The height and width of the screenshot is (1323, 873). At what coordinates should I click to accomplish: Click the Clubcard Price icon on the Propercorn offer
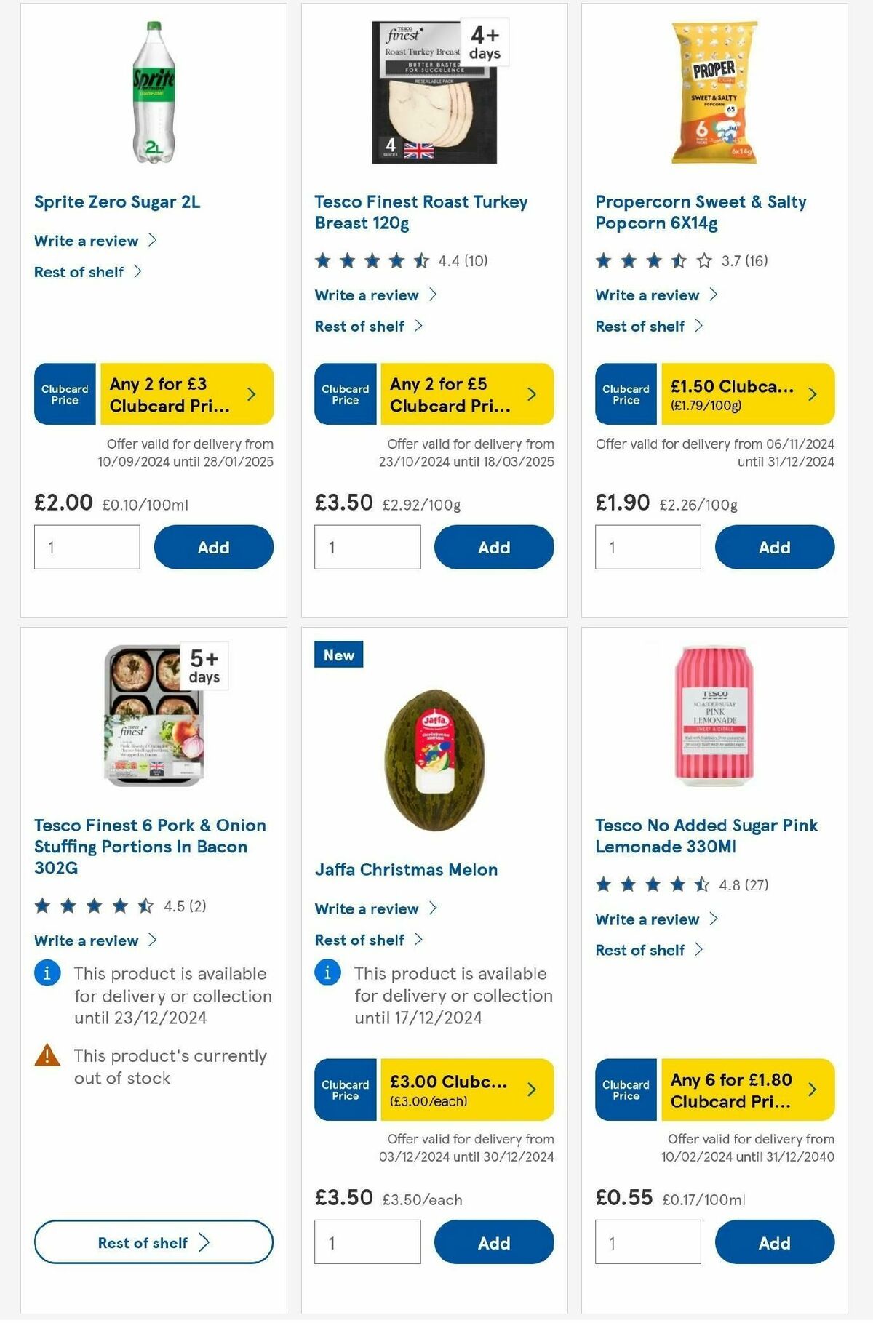click(x=624, y=394)
